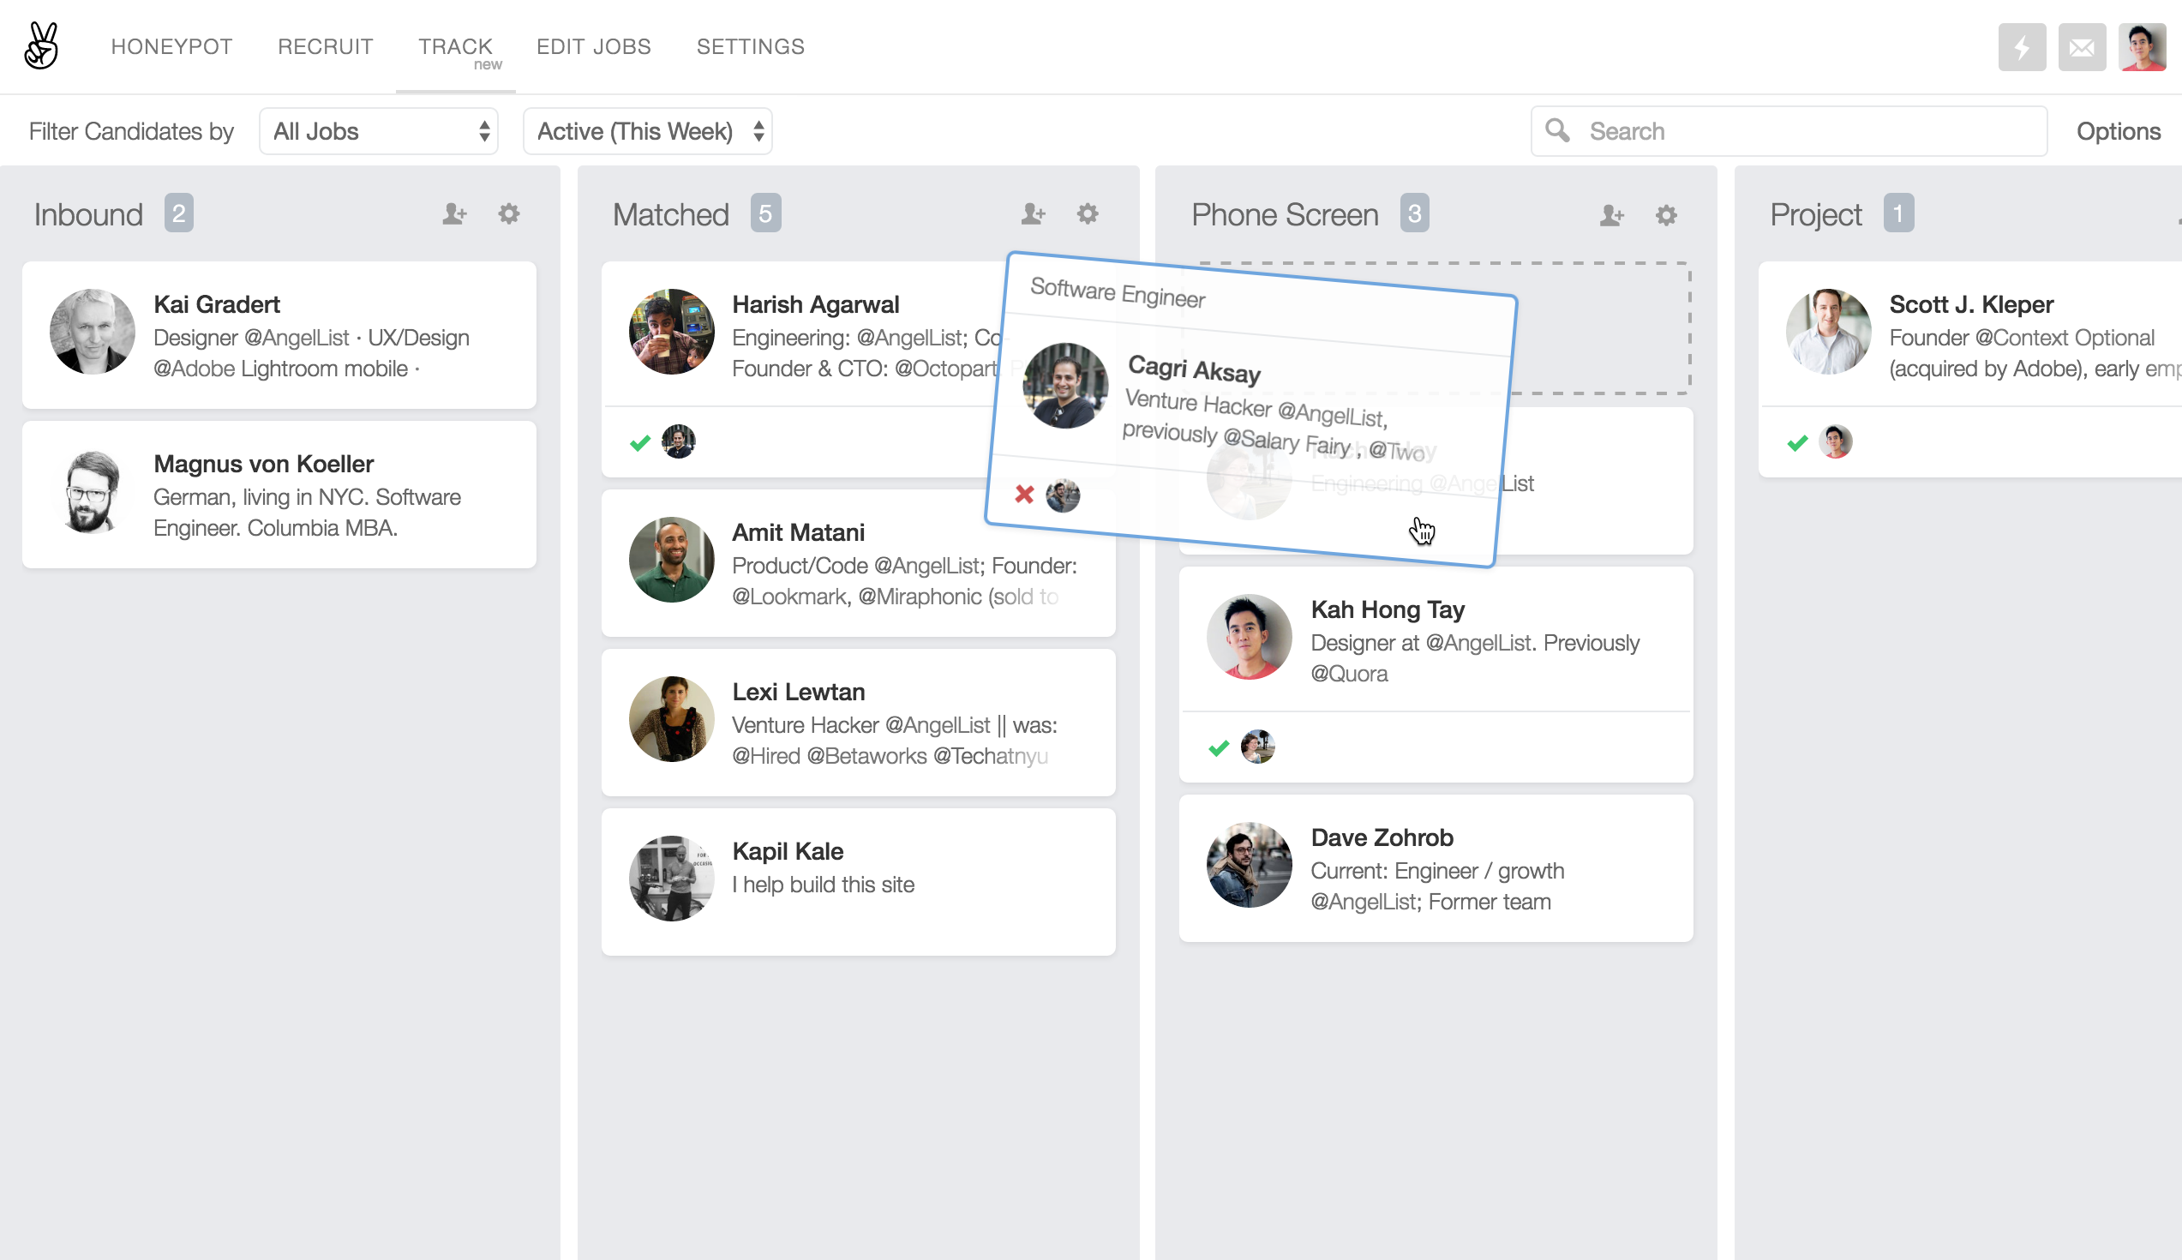Click the AngelList peace-hand logo

[40, 46]
